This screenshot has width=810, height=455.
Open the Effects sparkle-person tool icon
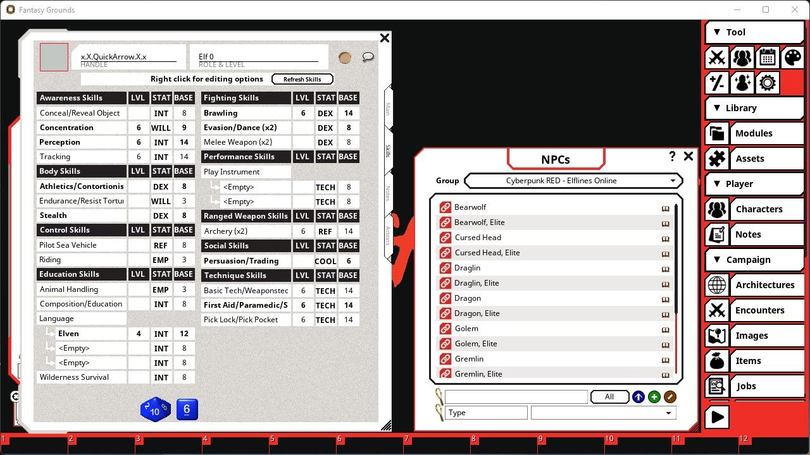pos(742,83)
